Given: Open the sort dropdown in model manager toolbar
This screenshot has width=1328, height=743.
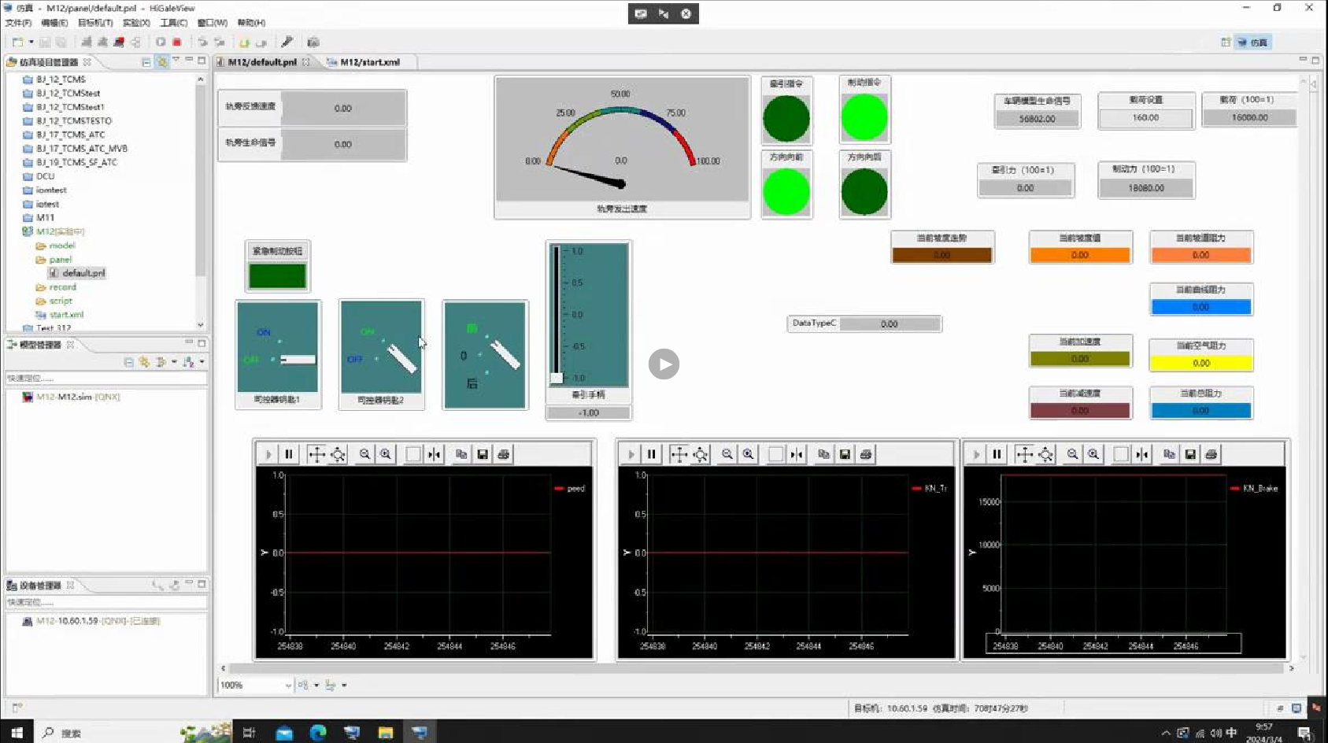Looking at the screenshot, I should point(202,362).
